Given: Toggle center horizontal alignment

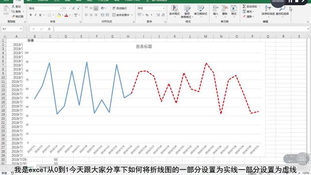Looking at the screenshot, I should coord(91,15).
